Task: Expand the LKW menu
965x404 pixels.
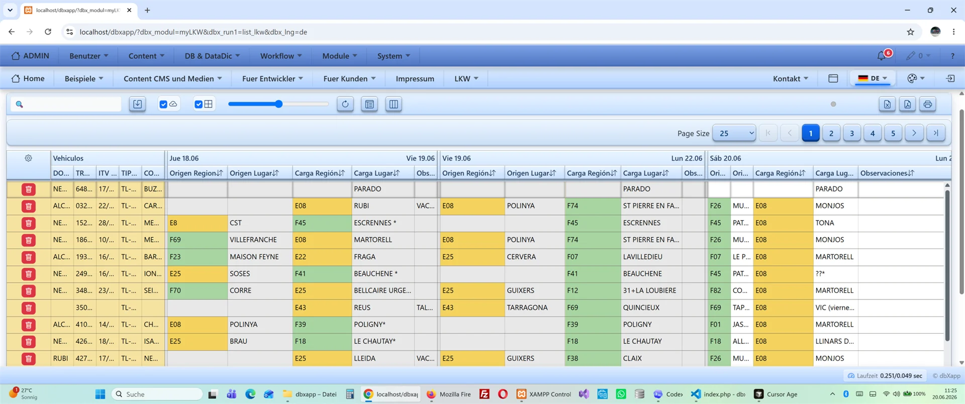Action: 466,78
